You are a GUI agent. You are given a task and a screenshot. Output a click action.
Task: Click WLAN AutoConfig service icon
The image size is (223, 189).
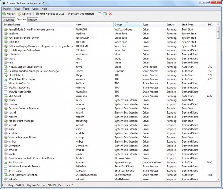6,87
